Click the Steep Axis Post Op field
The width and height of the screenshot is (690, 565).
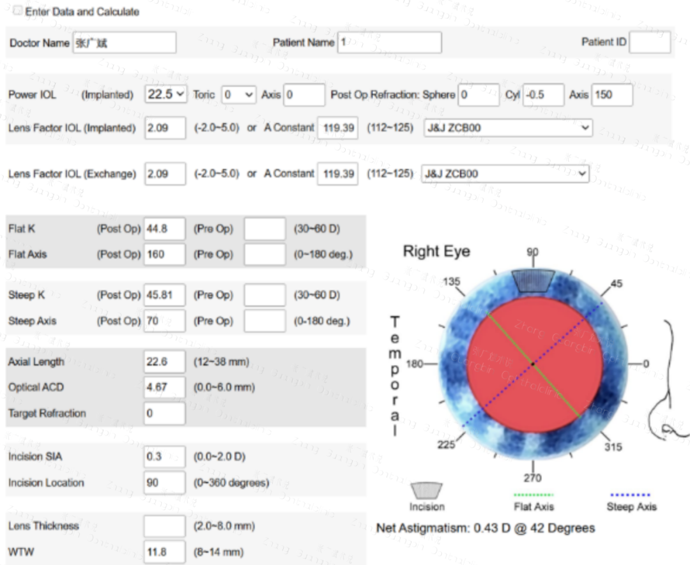165,320
